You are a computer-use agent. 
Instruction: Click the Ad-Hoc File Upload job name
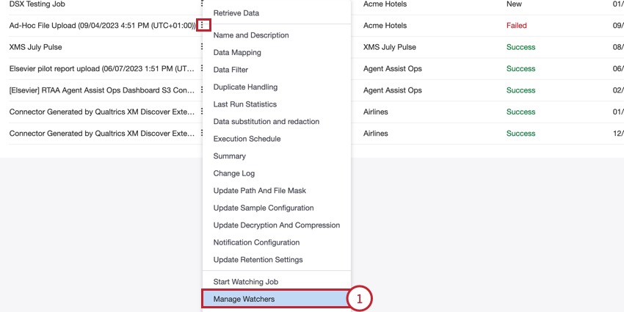(x=101, y=26)
